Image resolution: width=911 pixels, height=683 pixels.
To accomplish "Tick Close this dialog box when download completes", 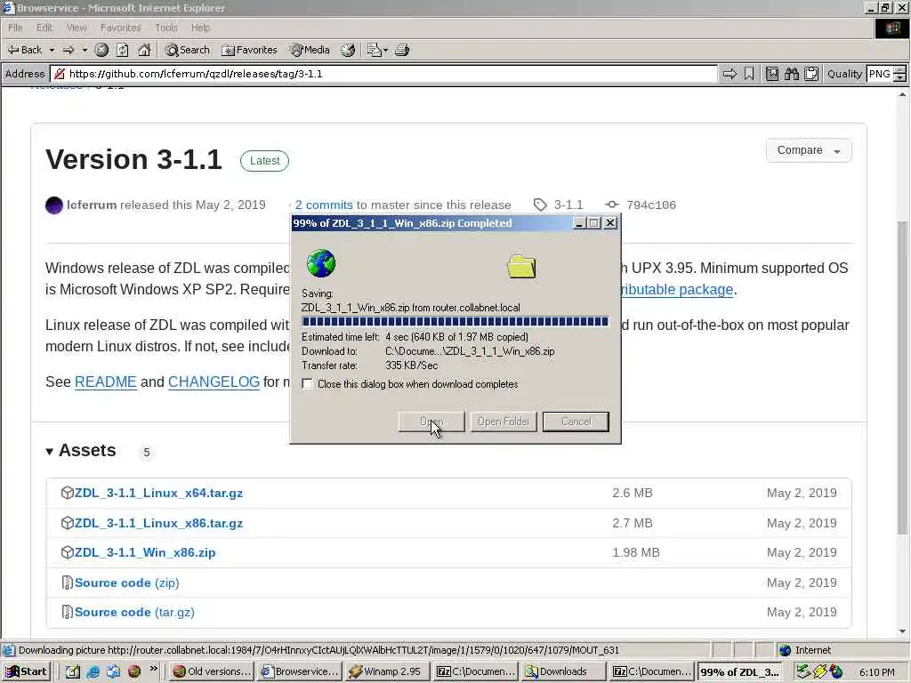I will coord(307,384).
